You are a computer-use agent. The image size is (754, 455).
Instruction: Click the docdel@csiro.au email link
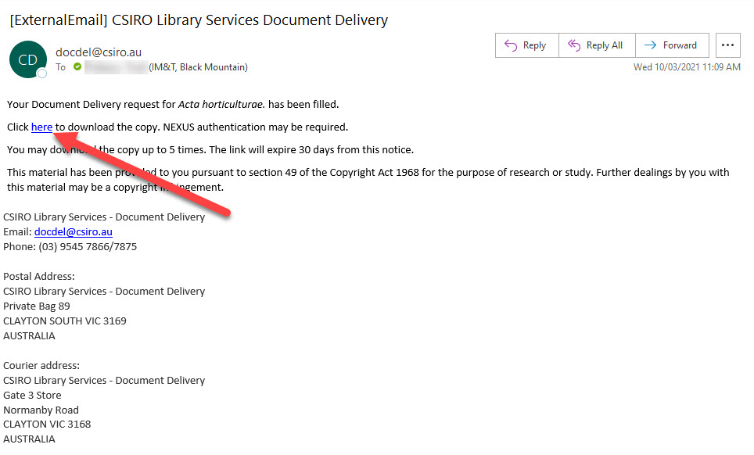[74, 231]
